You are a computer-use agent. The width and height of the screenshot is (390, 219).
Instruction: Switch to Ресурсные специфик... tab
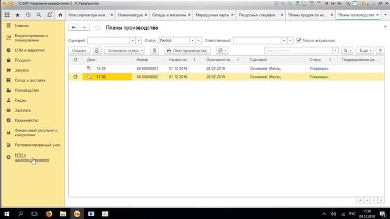tap(258, 15)
